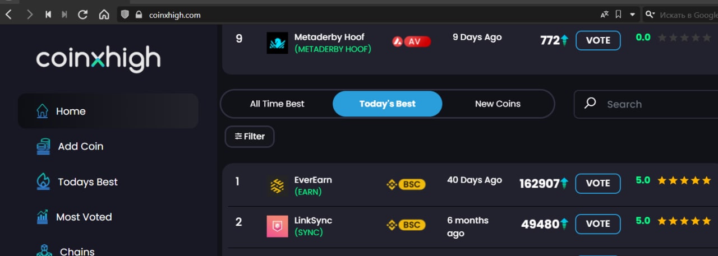718x256 pixels.
Task: Click the Add Coin stack icon
Action: pos(43,146)
